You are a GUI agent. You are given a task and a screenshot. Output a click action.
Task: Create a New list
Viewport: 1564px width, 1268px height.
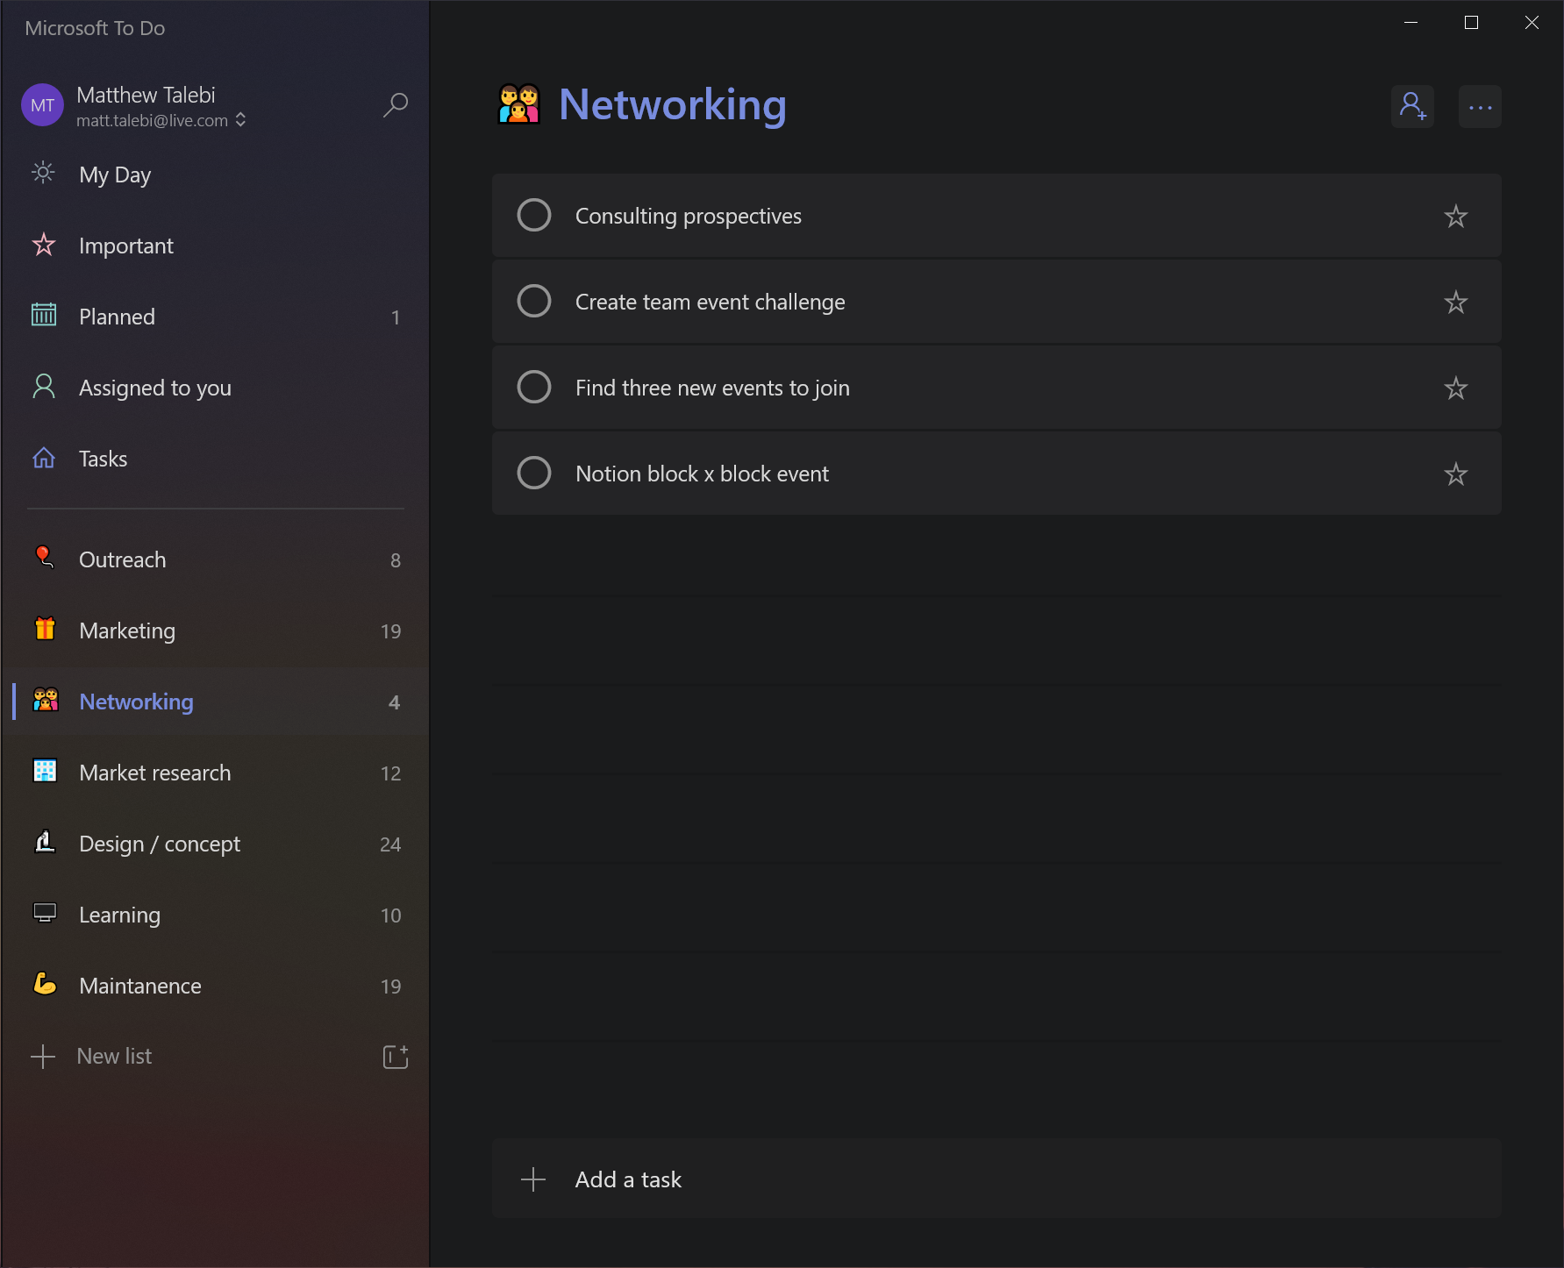click(x=114, y=1056)
